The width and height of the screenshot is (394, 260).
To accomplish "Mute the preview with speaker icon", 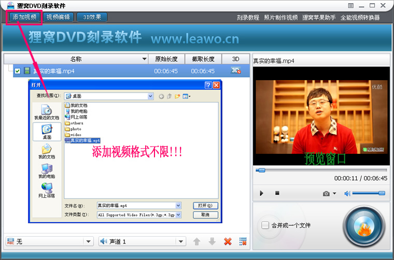I will click(x=347, y=194).
